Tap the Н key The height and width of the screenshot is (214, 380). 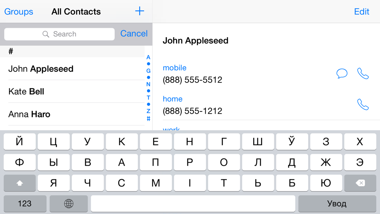click(190, 141)
